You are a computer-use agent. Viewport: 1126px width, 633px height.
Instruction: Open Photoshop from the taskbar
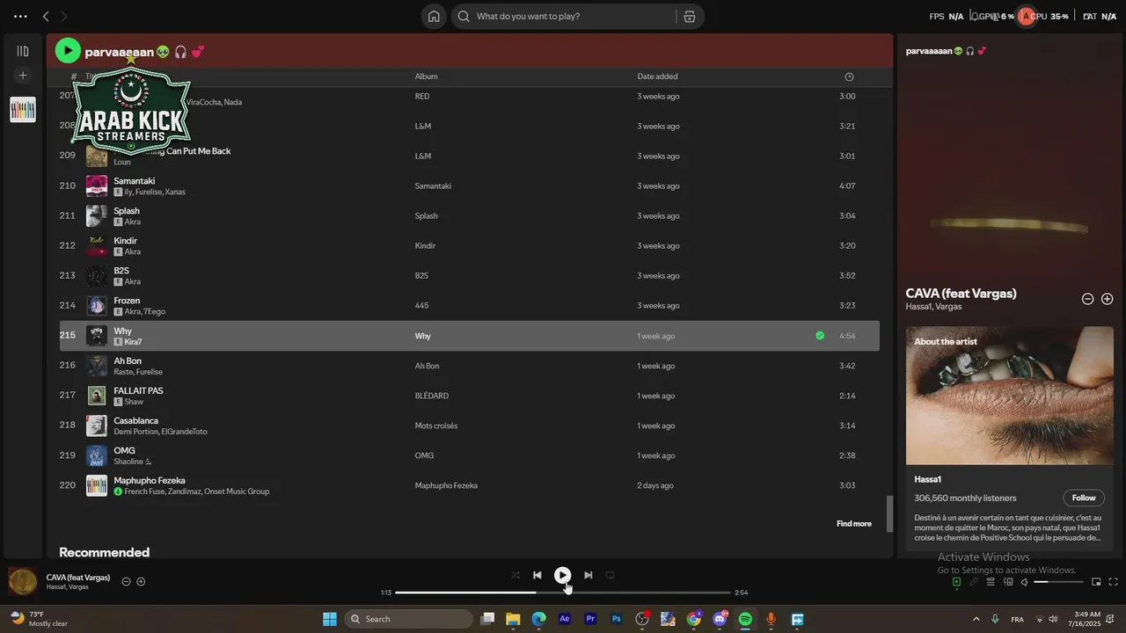click(x=616, y=619)
